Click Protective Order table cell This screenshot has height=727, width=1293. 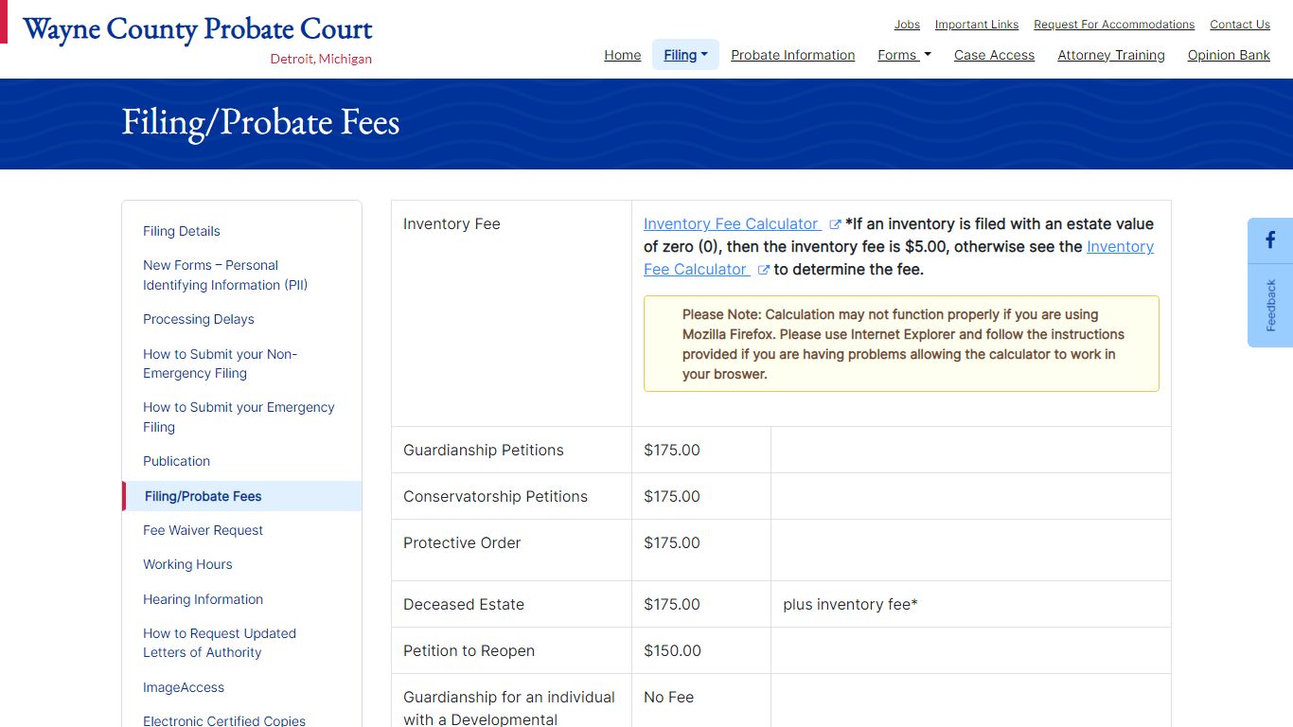(511, 550)
